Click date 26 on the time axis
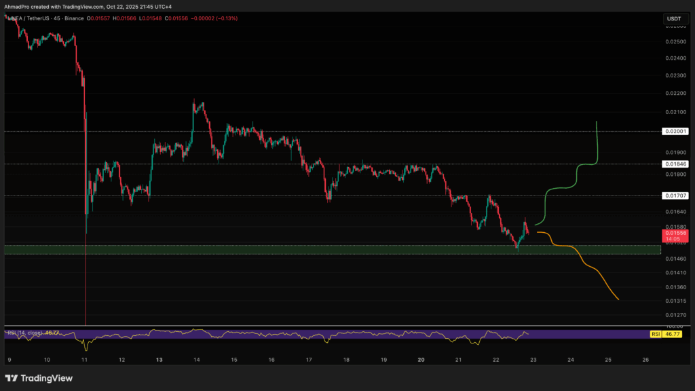Screen dimensions: 695x391 (646, 360)
